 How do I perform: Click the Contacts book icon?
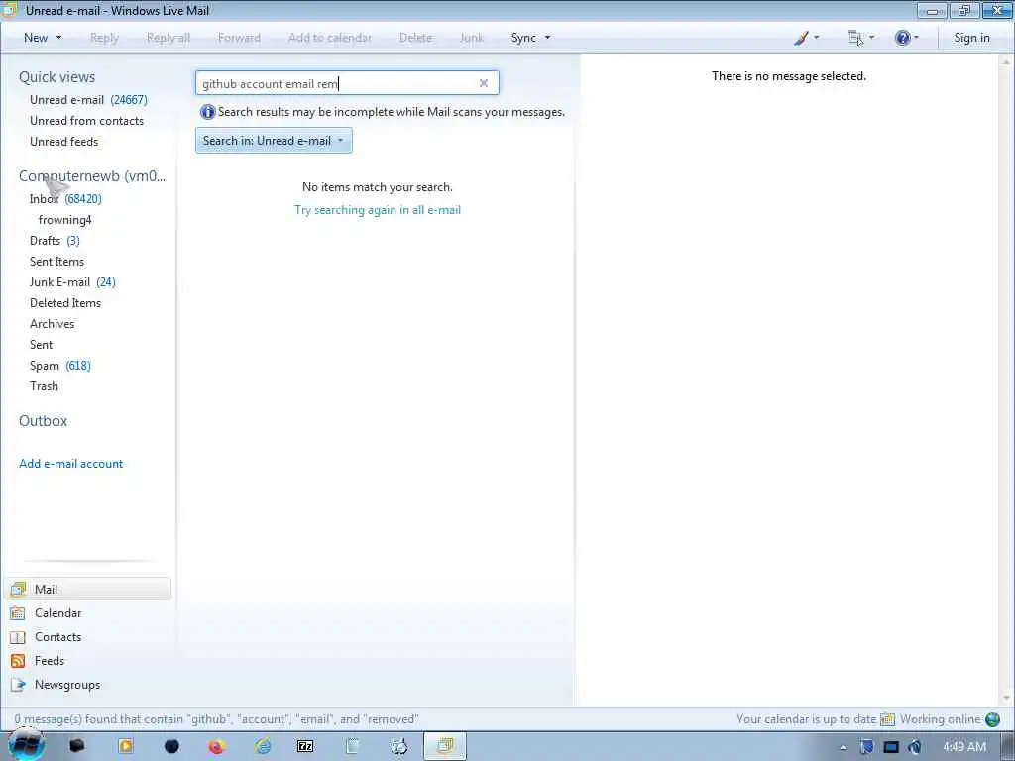click(x=18, y=637)
